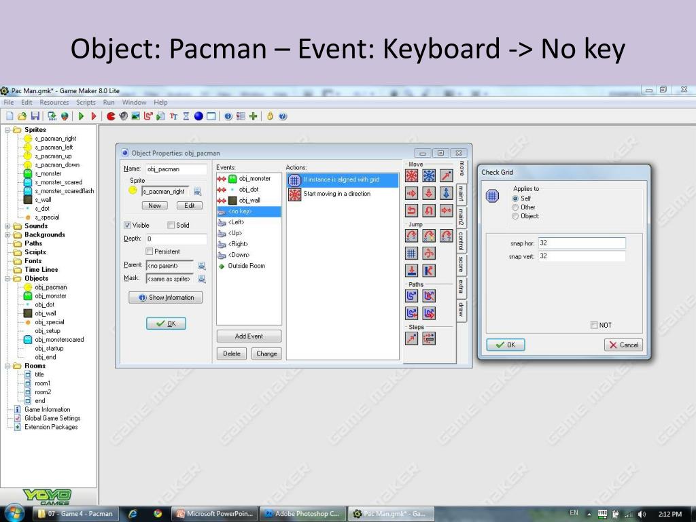Run the game with the green play icon
The image size is (696, 522).
point(81,116)
